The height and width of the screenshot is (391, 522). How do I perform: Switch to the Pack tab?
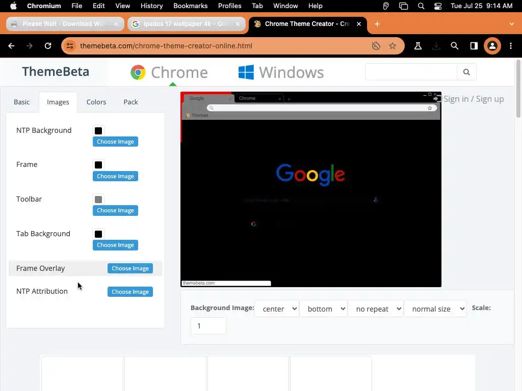click(x=130, y=102)
